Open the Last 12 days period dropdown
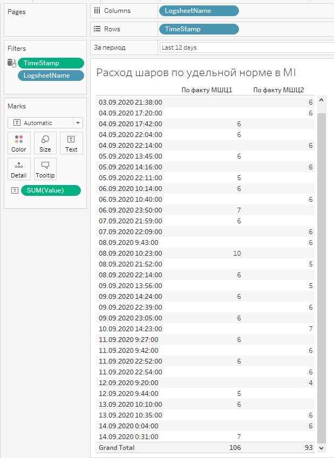This screenshot has height=458, width=334. (x=247, y=47)
